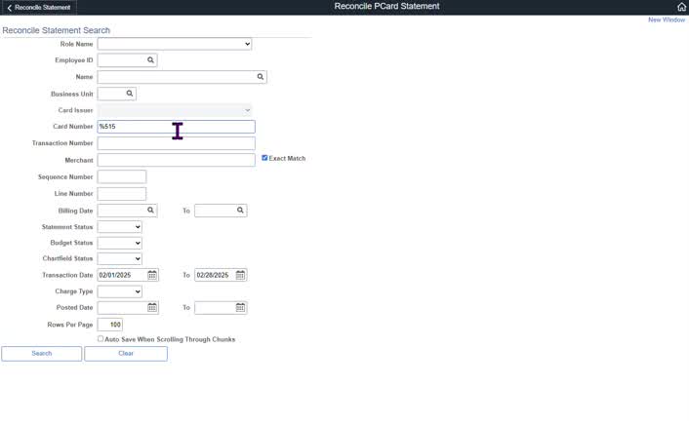Screen dimensions: 689x425
Task: Open Billing Date from lookup icon
Action: point(150,211)
